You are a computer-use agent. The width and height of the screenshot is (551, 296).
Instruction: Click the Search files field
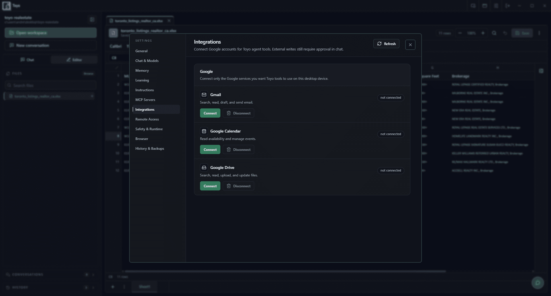pyautogui.click(x=51, y=85)
